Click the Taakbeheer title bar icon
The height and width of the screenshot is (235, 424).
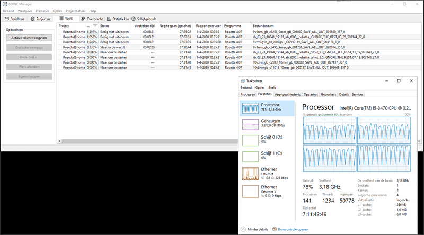243,81
